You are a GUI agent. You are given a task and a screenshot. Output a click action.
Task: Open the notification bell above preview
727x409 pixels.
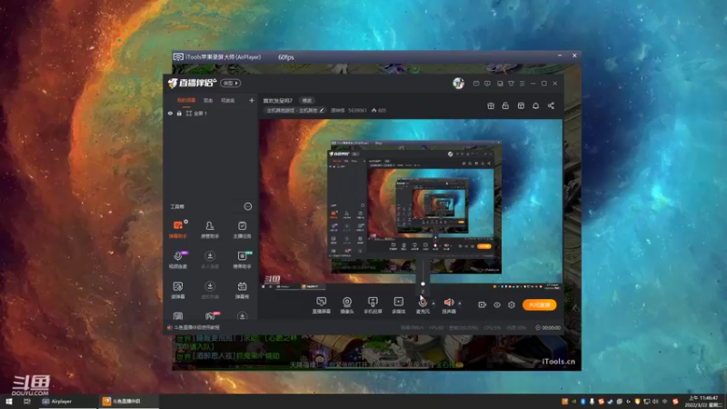(535, 105)
